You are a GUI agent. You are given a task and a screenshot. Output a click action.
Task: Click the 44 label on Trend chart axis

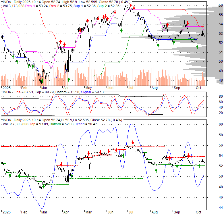click(x=221, y=208)
